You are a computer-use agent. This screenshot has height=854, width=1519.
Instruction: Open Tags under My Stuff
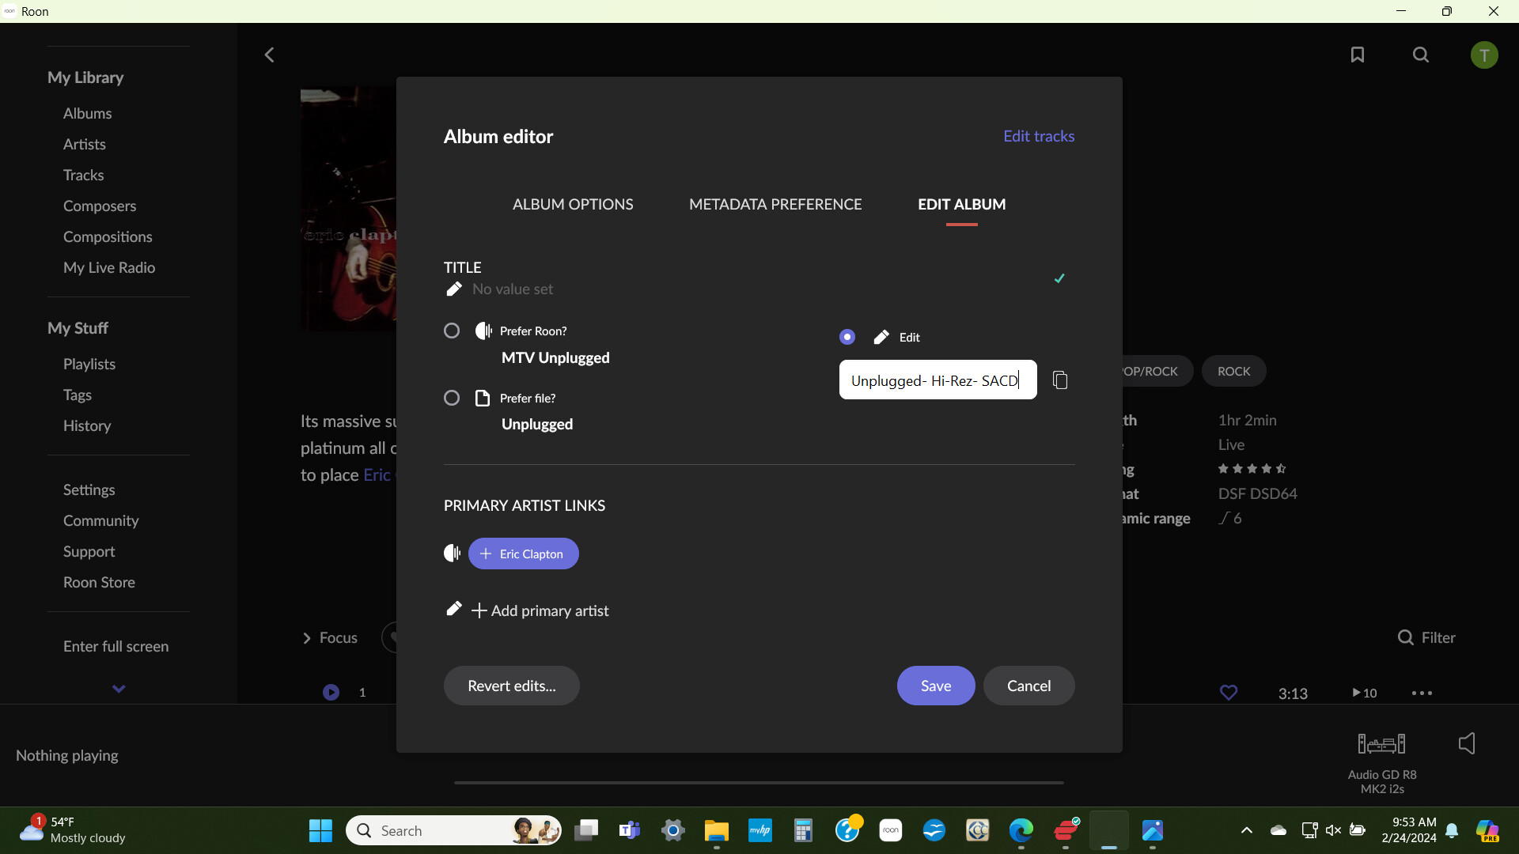pyautogui.click(x=78, y=395)
